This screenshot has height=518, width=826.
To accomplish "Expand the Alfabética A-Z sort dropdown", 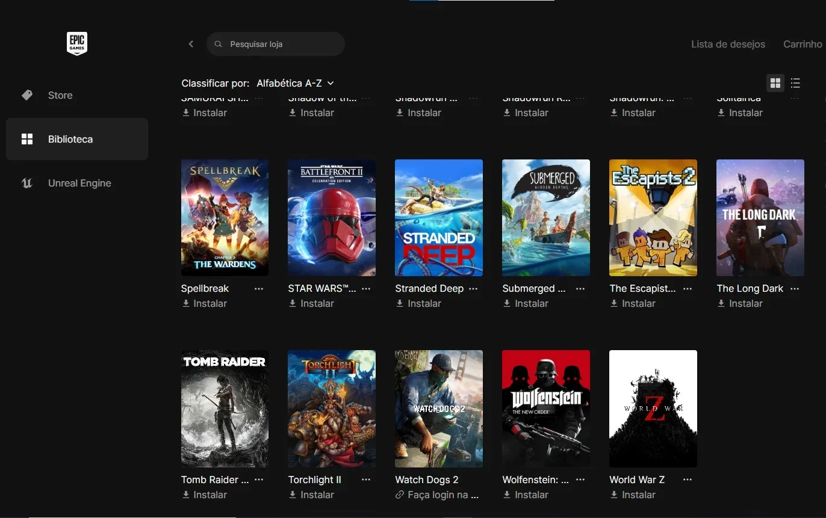I will tap(295, 83).
